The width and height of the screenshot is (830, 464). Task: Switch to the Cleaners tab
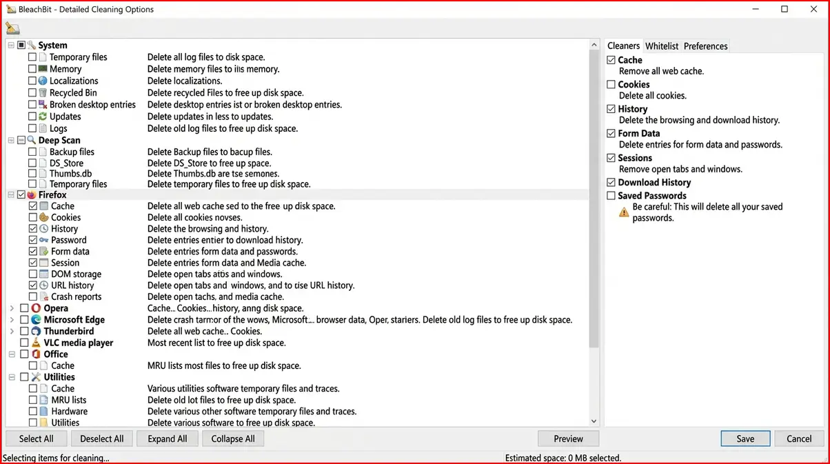click(x=623, y=46)
